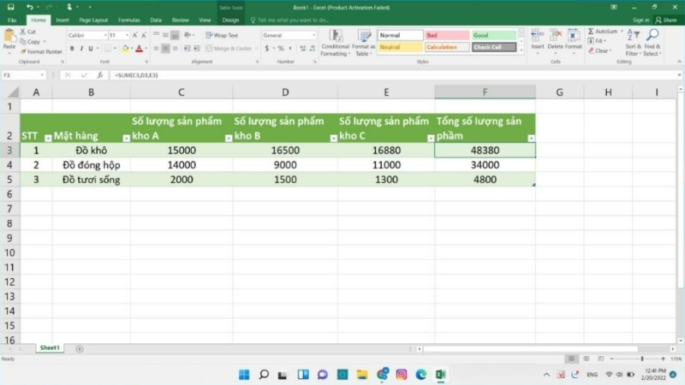Click the Format Painter brush icon
685x385 pixels.
click(21, 51)
